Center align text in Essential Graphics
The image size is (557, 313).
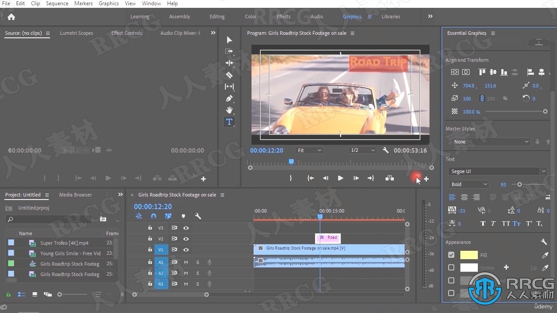pyautogui.click(x=464, y=197)
